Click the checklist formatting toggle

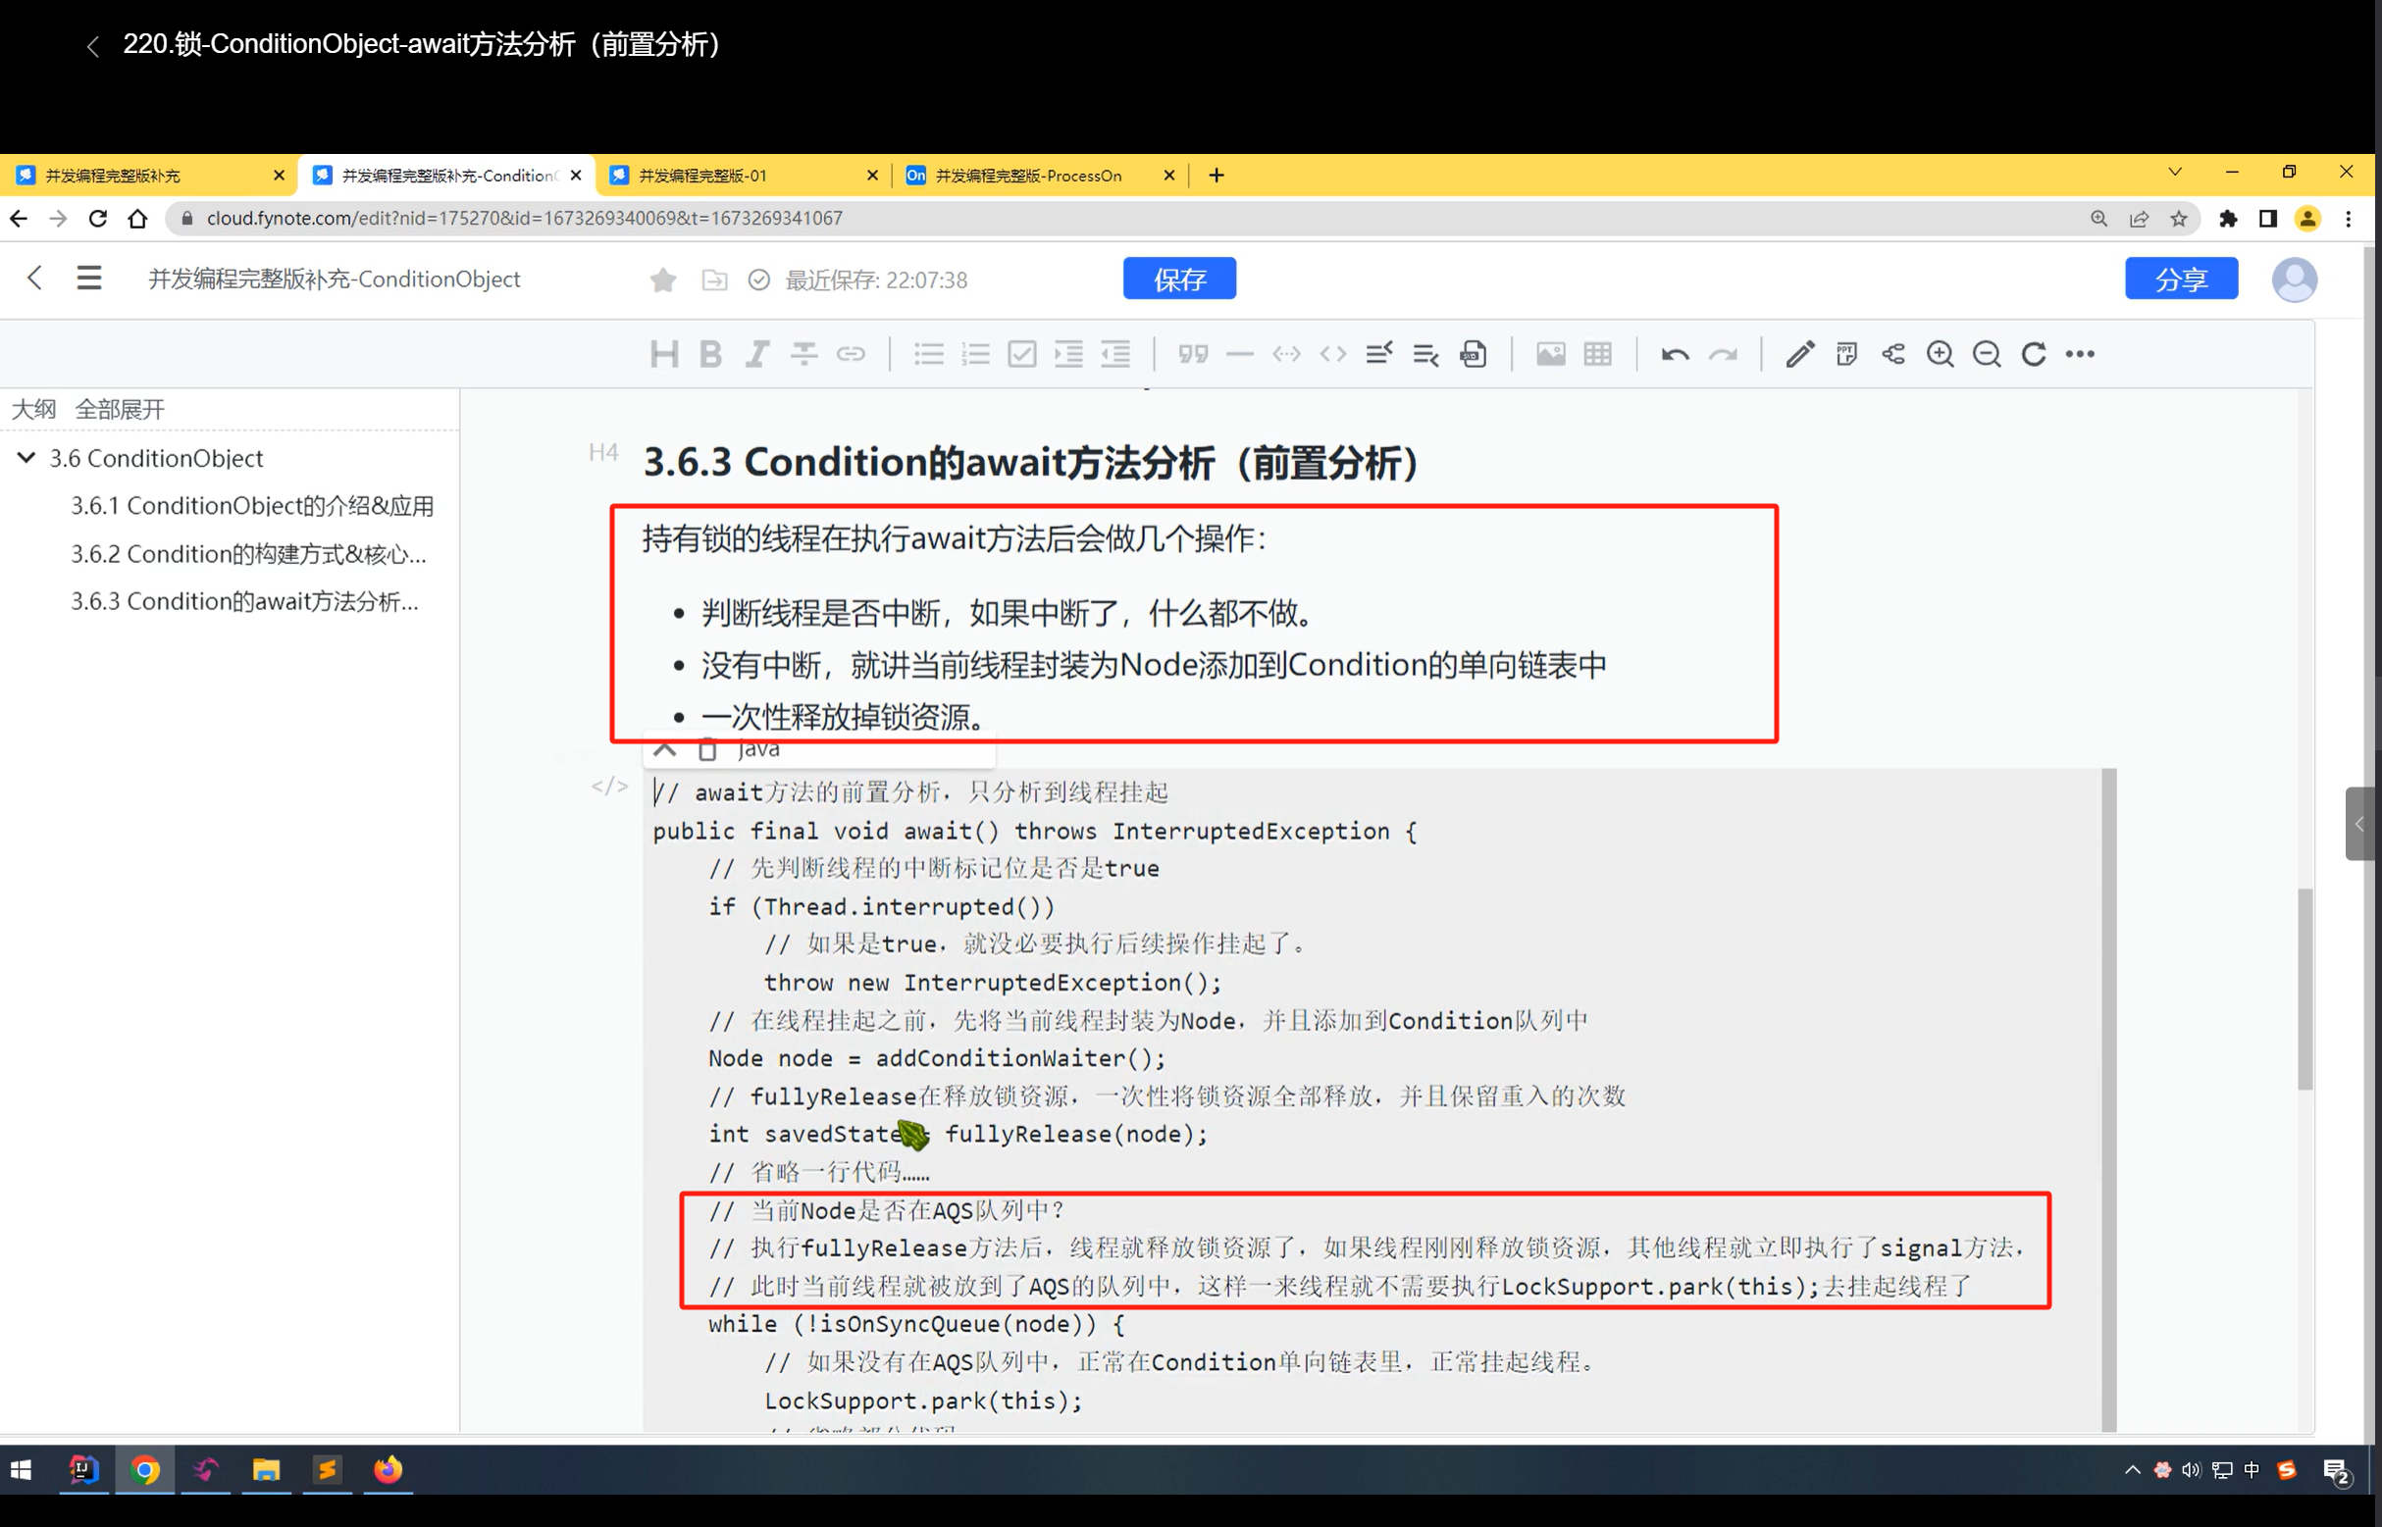click(1022, 354)
